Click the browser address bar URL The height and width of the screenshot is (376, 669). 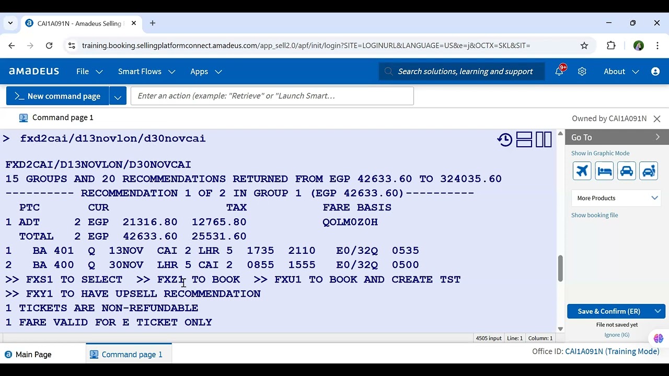[306, 45]
